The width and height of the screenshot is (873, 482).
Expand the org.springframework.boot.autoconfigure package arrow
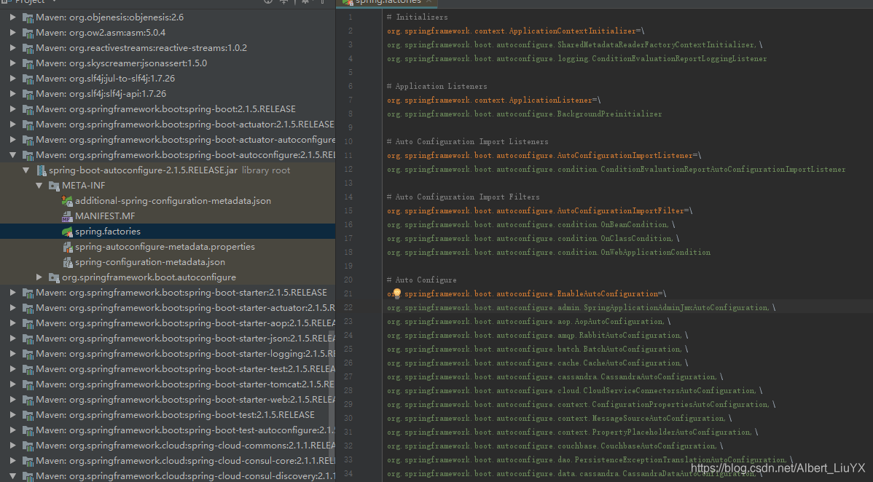pyautogui.click(x=39, y=277)
